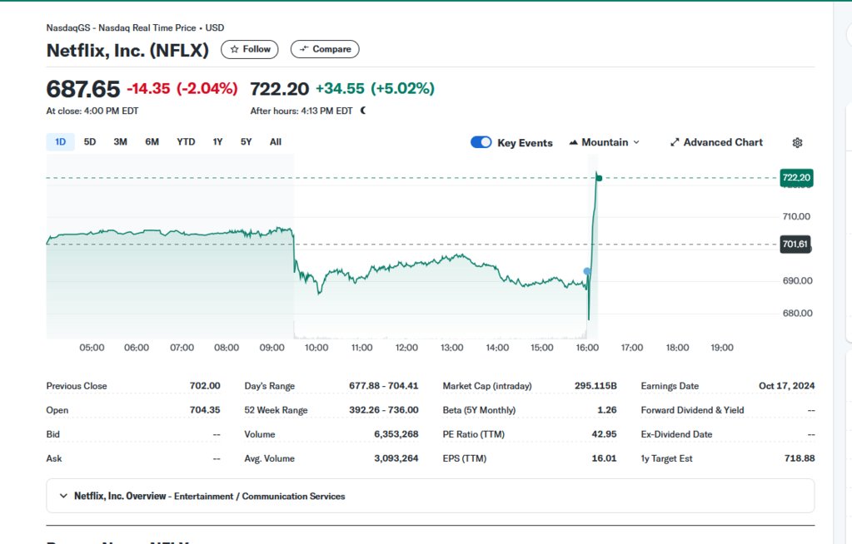Click the 1y Target Est value 718.88
Viewport: 852px width, 544px height.
pyautogui.click(x=800, y=458)
